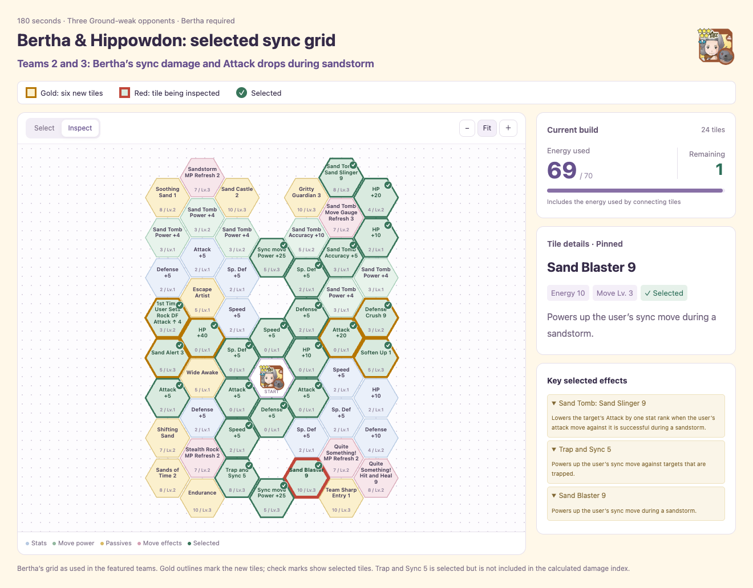The width and height of the screenshot is (753, 588).
Task: Select the Sand Blaster 9 red-outlined tile
Action: [306, 477]
